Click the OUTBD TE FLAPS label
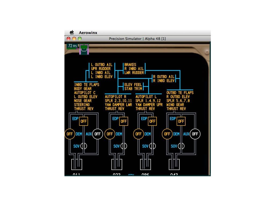The image size is (275, 206). pyautogui.click(x=180, y=93)
